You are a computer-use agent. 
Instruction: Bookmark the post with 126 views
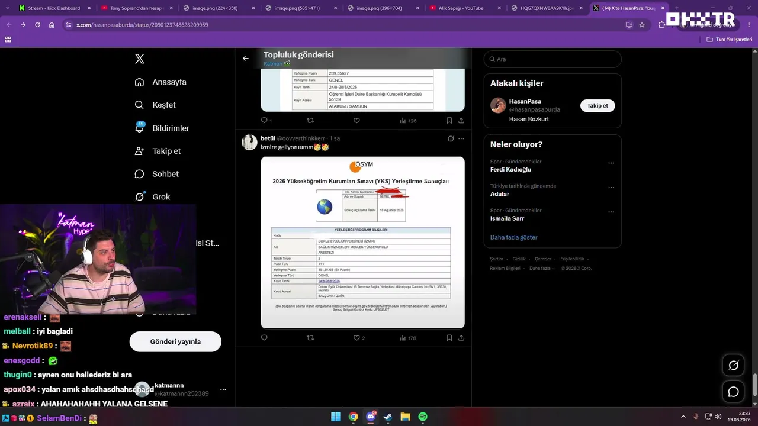point(449,121)
